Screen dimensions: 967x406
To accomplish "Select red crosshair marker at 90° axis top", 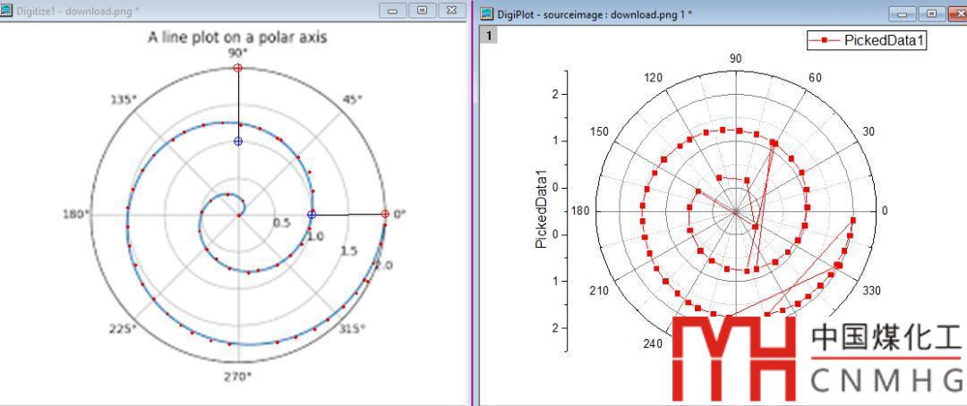I will [x=237, y=68].
